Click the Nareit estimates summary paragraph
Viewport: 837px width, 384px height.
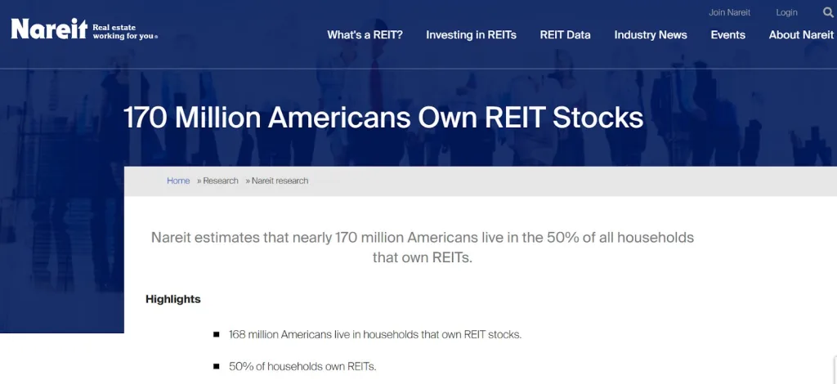click(x=422, y=247)
